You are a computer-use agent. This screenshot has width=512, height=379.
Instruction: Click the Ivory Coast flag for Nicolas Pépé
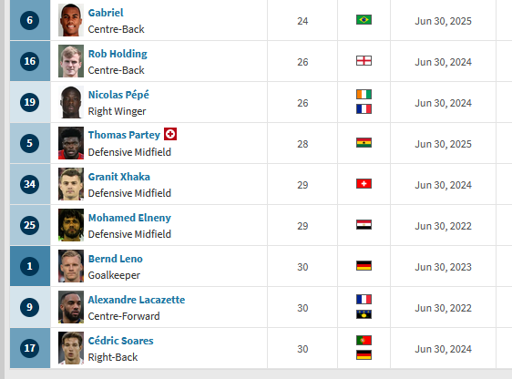(x=364, y=95)
